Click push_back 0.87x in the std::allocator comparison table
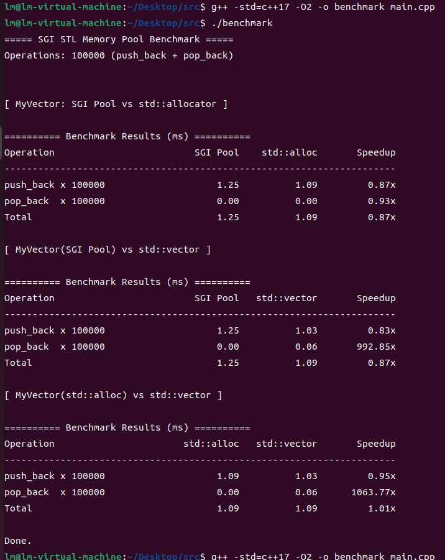Screen dimensions: 445x560 (x=382, y=185)
